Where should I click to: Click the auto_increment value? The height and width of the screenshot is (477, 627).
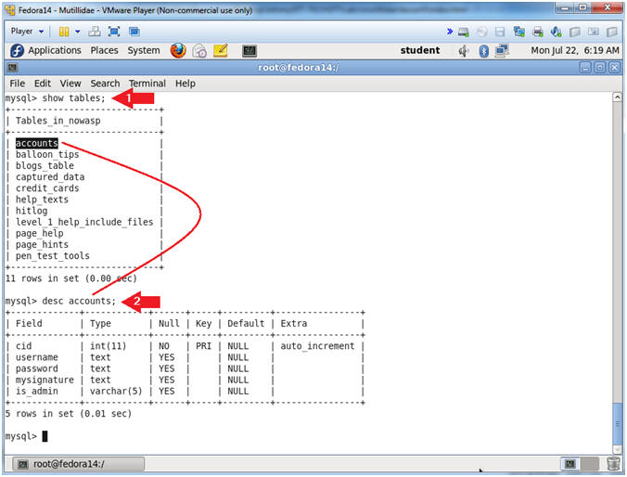pyautogui.click(x=317, y=346)
